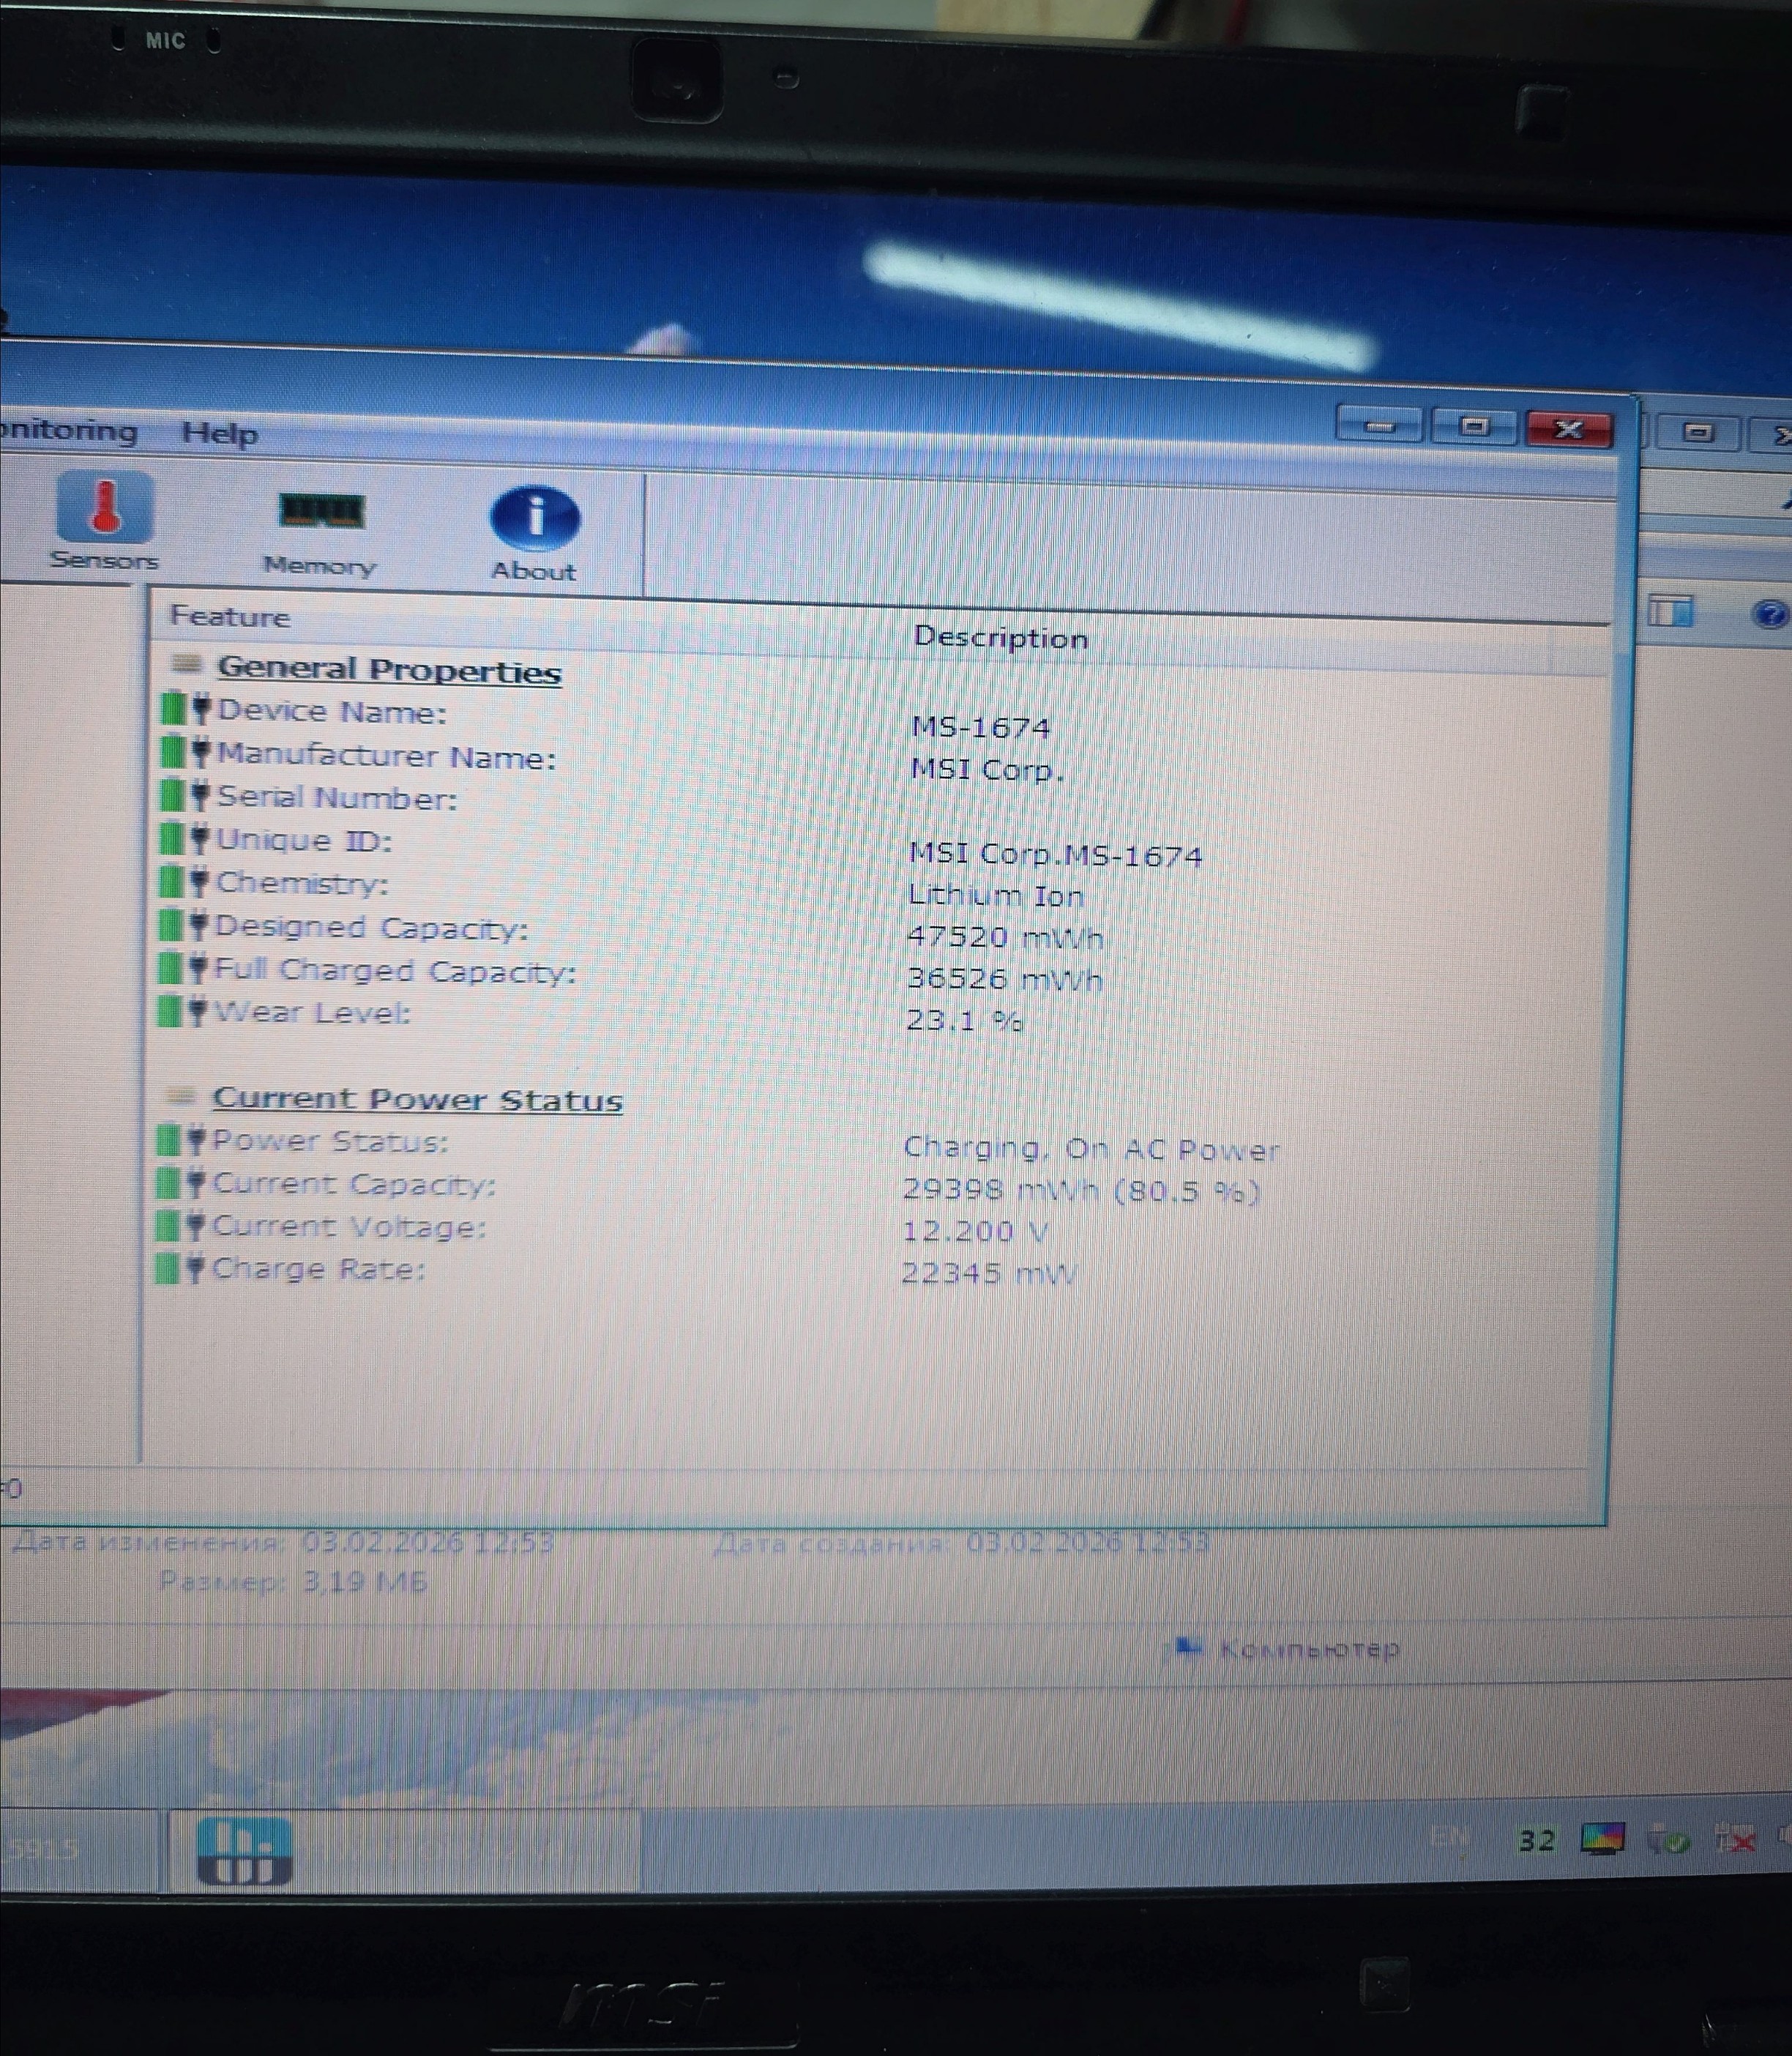
Task: Minimize the battery info window
Action: pos(1380,426)
